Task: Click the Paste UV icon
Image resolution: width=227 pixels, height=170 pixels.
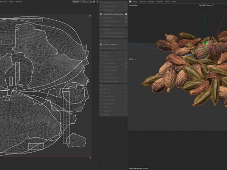Action: pos(101,89)
